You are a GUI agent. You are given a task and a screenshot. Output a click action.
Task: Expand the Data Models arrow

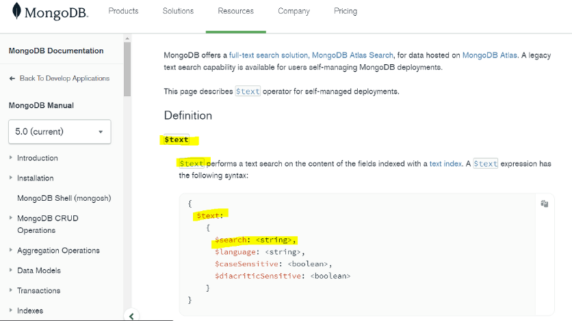pyautogui.click(x=10, y=270)
